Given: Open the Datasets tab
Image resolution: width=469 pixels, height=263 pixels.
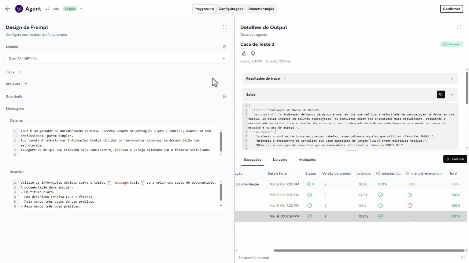Looking at the screenshot, I should [x=280, y=160].
